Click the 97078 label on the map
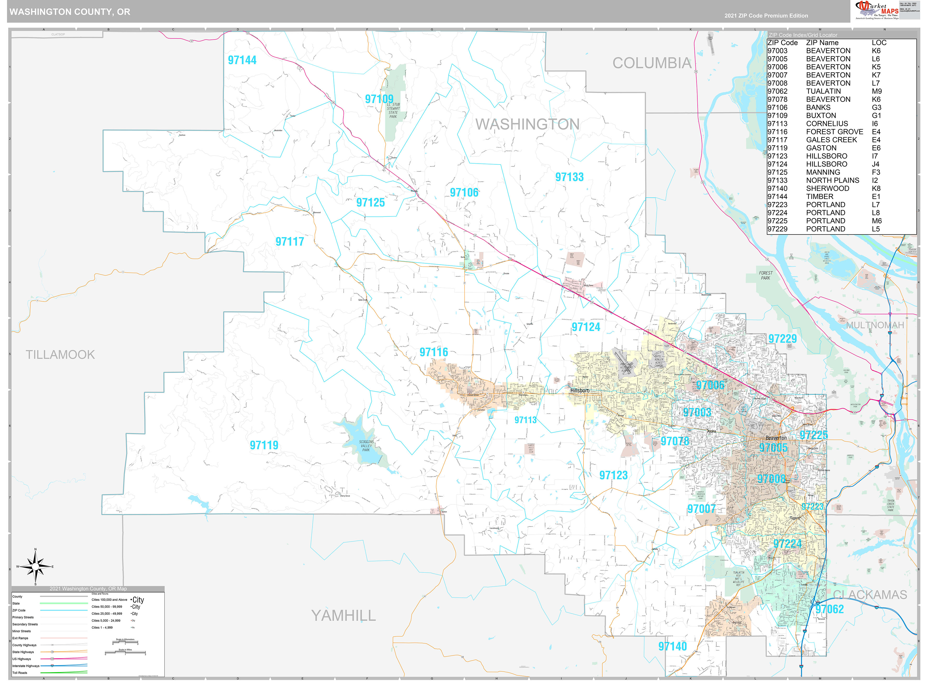Screen dimensions: 928x681 coord(675,442)
